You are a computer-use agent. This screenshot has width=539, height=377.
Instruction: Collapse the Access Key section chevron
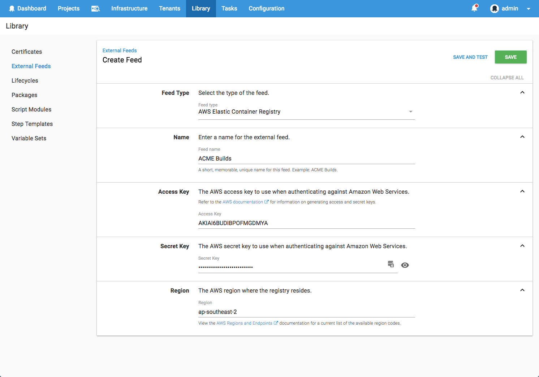pyautogui.click(x=522, y=192)
